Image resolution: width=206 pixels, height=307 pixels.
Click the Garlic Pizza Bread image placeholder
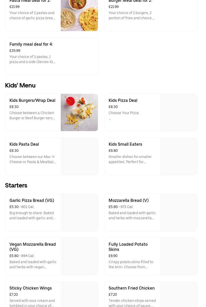point(79,212)
